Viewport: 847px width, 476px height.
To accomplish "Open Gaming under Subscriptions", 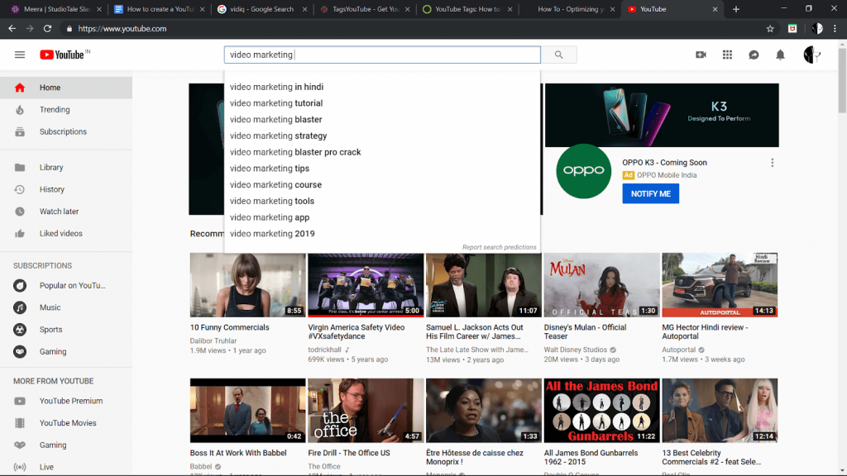I will [x=66, y=352].
